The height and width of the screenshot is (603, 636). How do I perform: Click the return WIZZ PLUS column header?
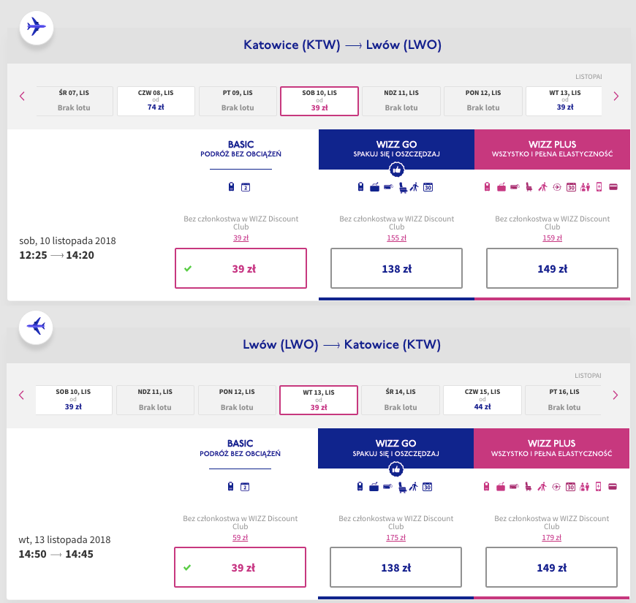click(x=552, y=448)
